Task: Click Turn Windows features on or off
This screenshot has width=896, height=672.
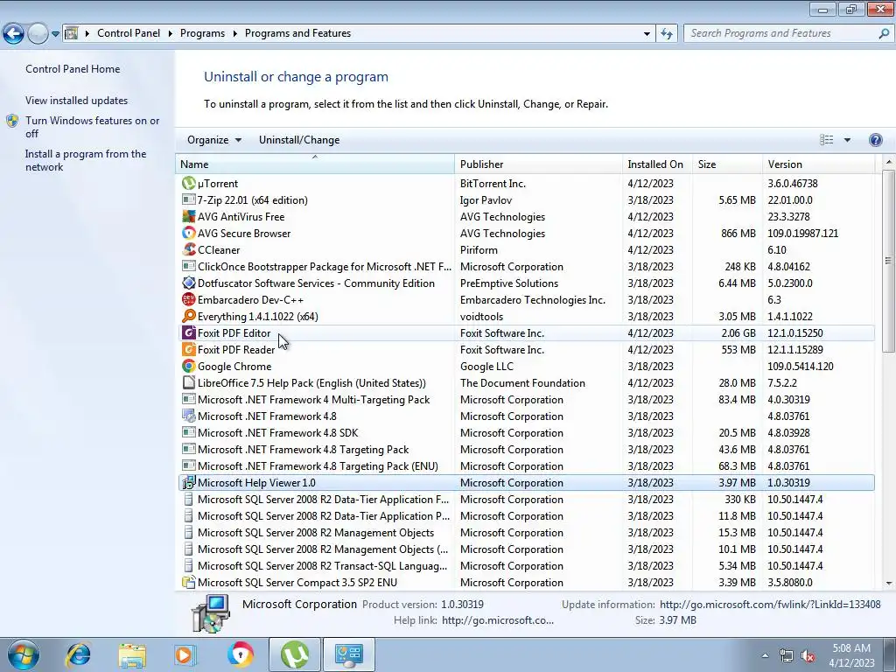Action: 92,127
